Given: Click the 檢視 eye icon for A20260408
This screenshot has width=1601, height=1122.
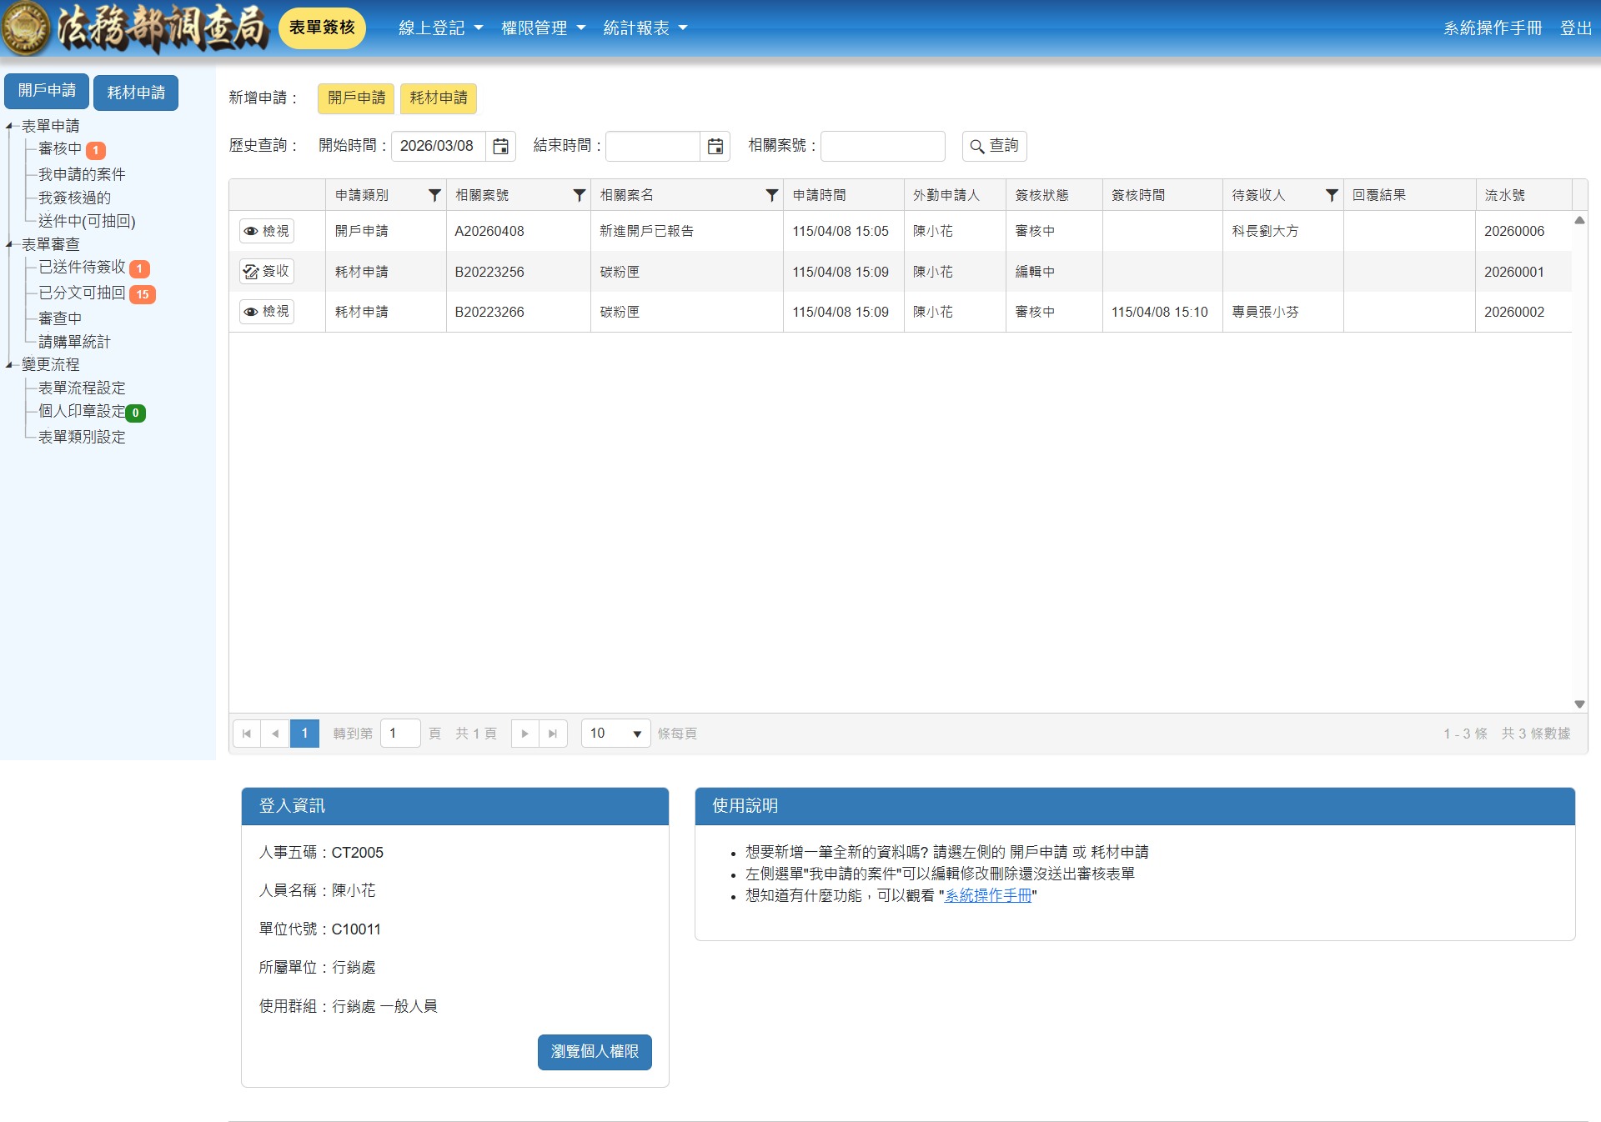Looking at the screenshot, I should tap(266, 231).
